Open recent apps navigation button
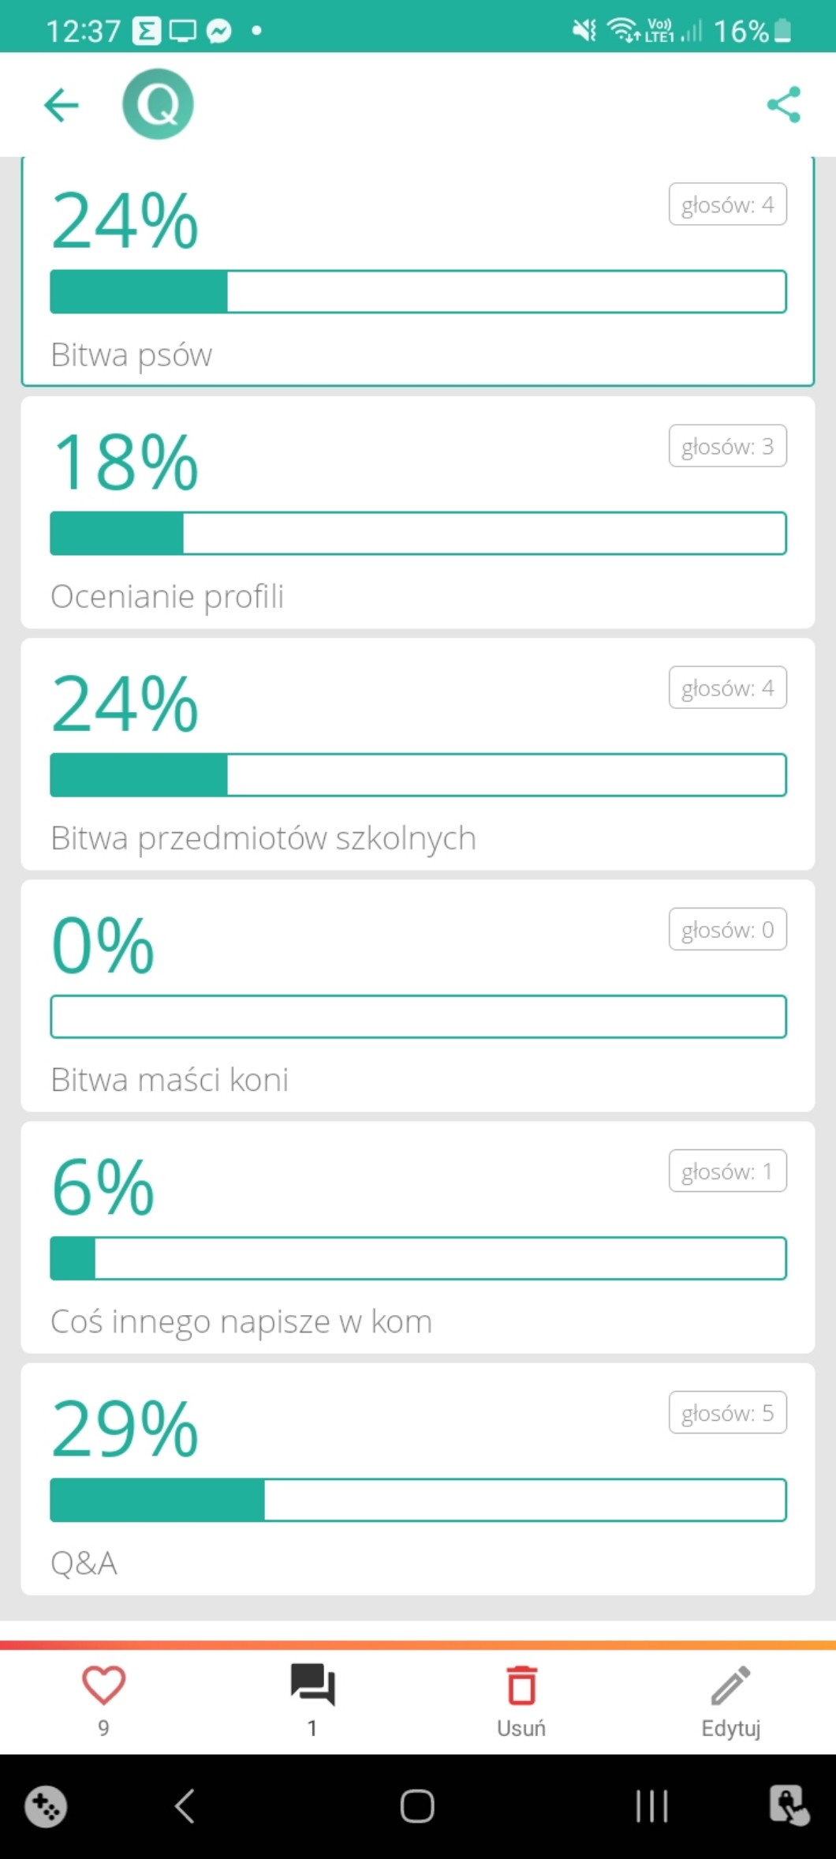Screen dimensions: 836x1859 [651, 1805]
